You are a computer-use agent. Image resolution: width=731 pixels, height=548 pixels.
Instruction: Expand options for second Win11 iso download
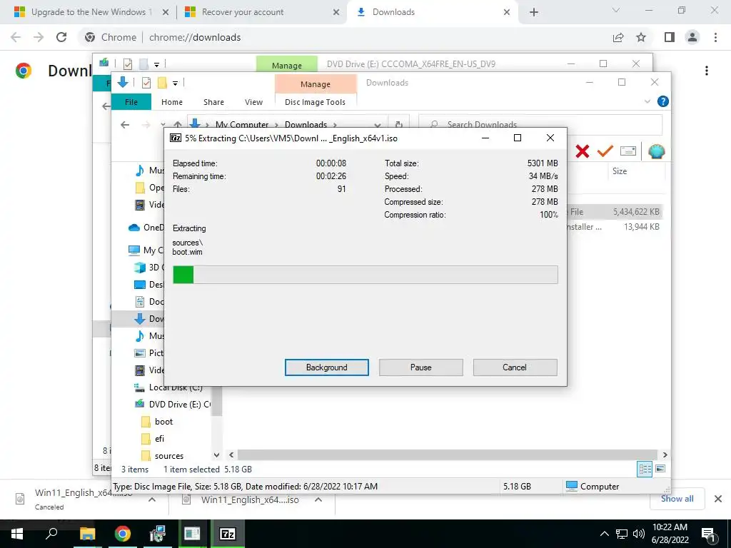pos(318,499)
